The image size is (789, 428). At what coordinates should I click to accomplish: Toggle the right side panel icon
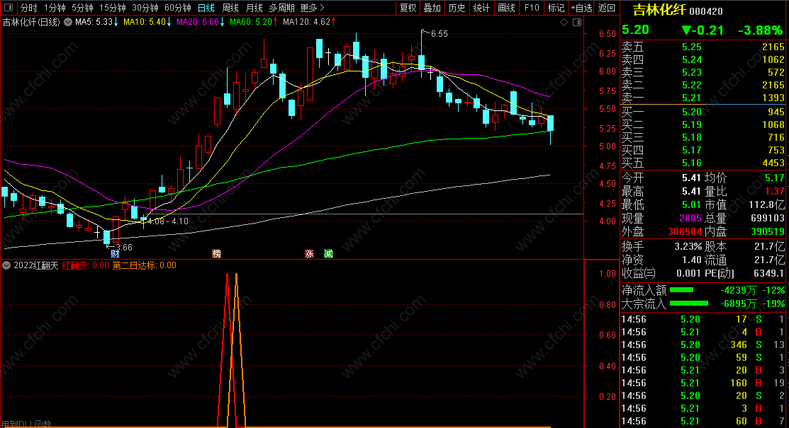(577, 22)
